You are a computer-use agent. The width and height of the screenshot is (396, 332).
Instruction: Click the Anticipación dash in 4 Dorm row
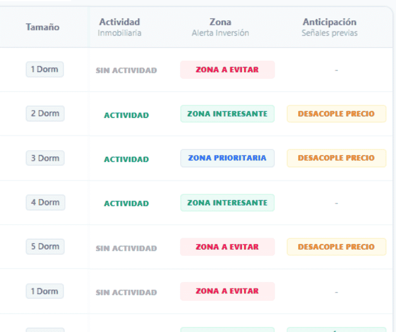pos(336,203)
